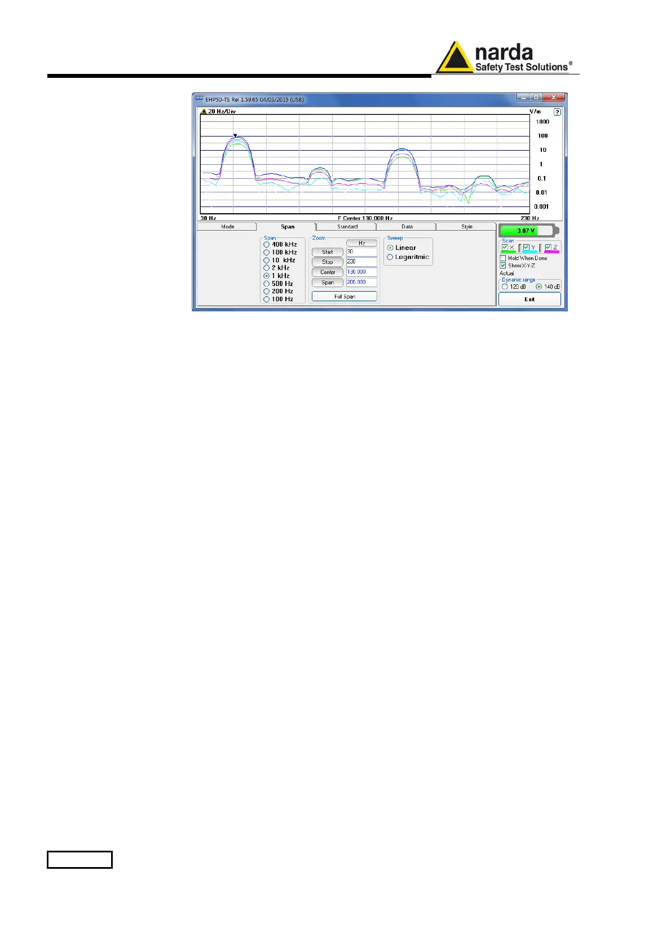
Task: Select the 1 kHz span radio button
Action: (266, 276)
